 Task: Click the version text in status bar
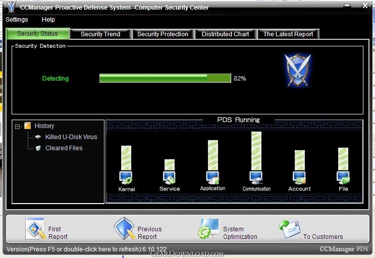coord(86,249)
